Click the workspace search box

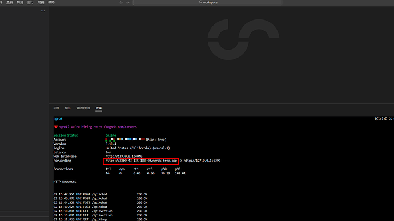tap(207, 2)
